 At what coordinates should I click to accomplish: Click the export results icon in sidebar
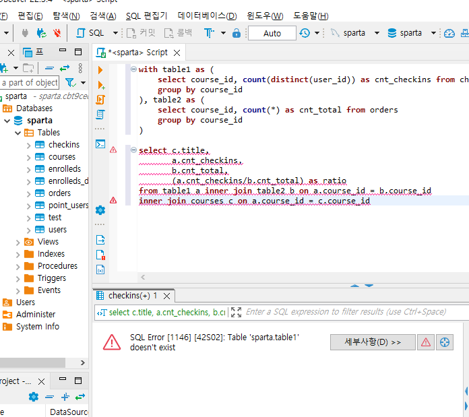[x=100, y=240]
